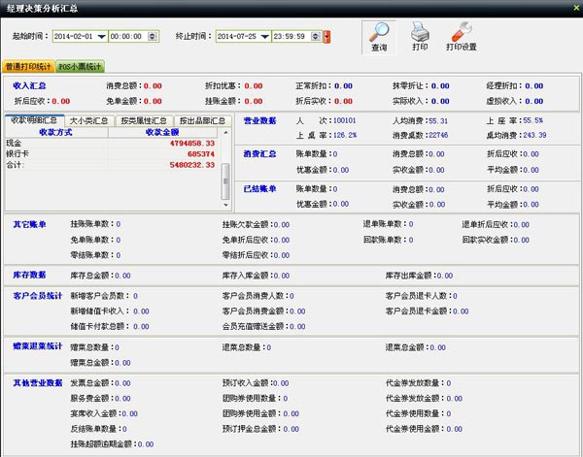The image size is (583, 457).
Task: Select the 收款明细汇总 tab
Action: pyautogui.click(x=34, y=120)
